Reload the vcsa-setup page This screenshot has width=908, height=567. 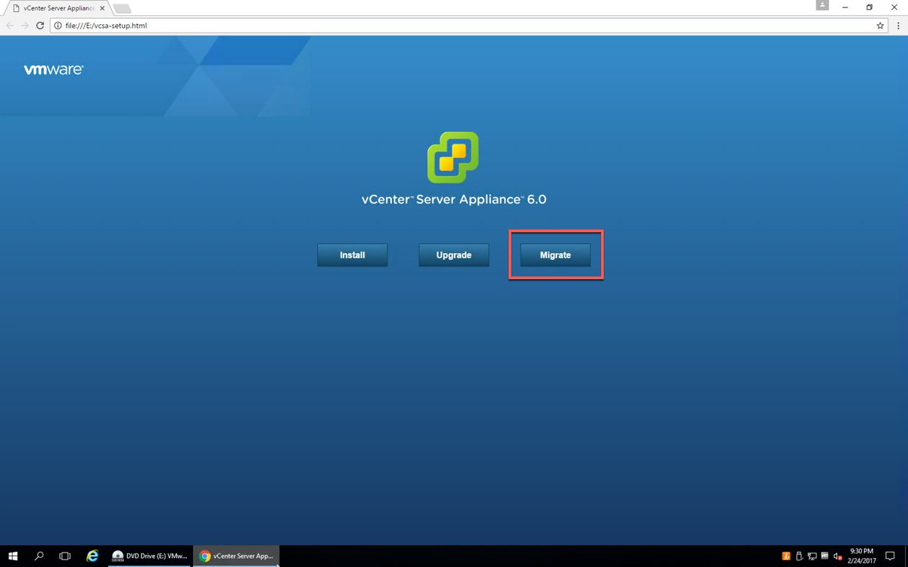pyautogui.click(x=39, y=25)
